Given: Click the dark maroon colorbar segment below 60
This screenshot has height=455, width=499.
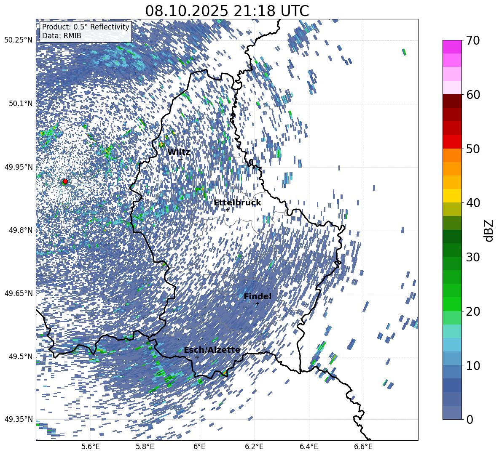Looking at the screenshot, I should 452,101.
